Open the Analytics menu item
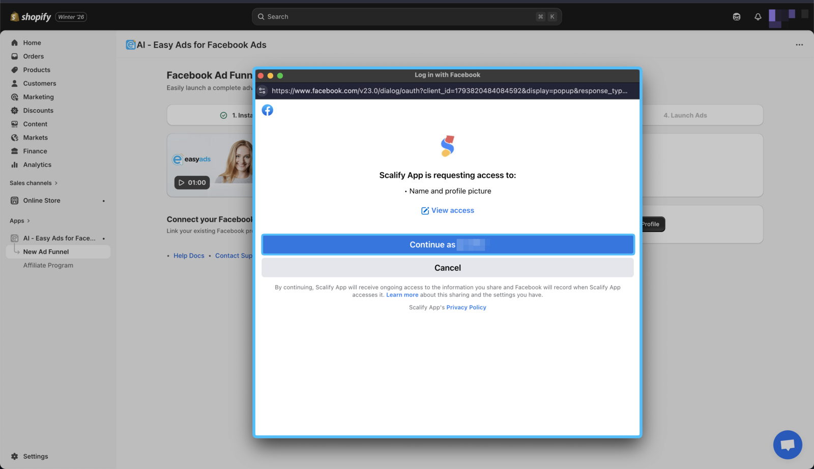This screenshot has height=469, width=814. [x=37, y=165]
